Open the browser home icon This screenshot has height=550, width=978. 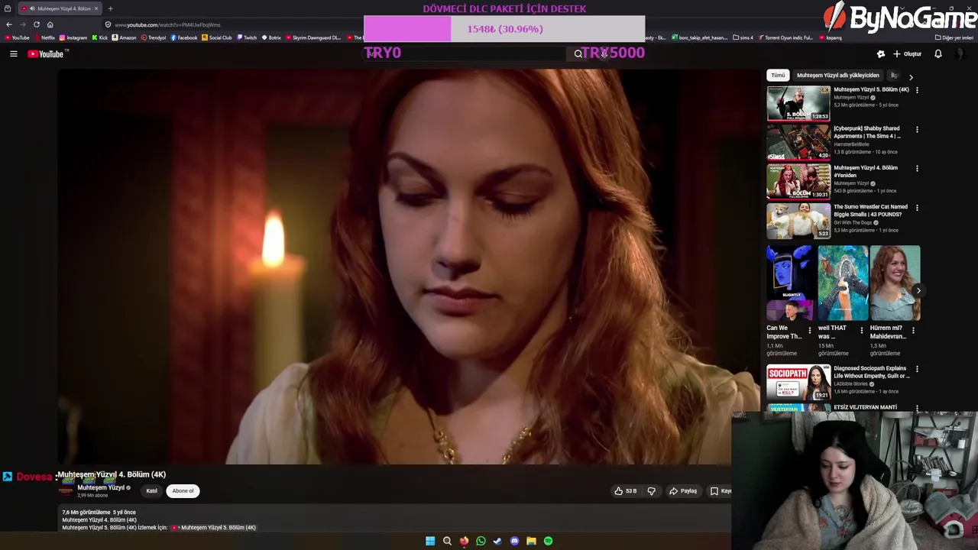click(x=50, y=24)
